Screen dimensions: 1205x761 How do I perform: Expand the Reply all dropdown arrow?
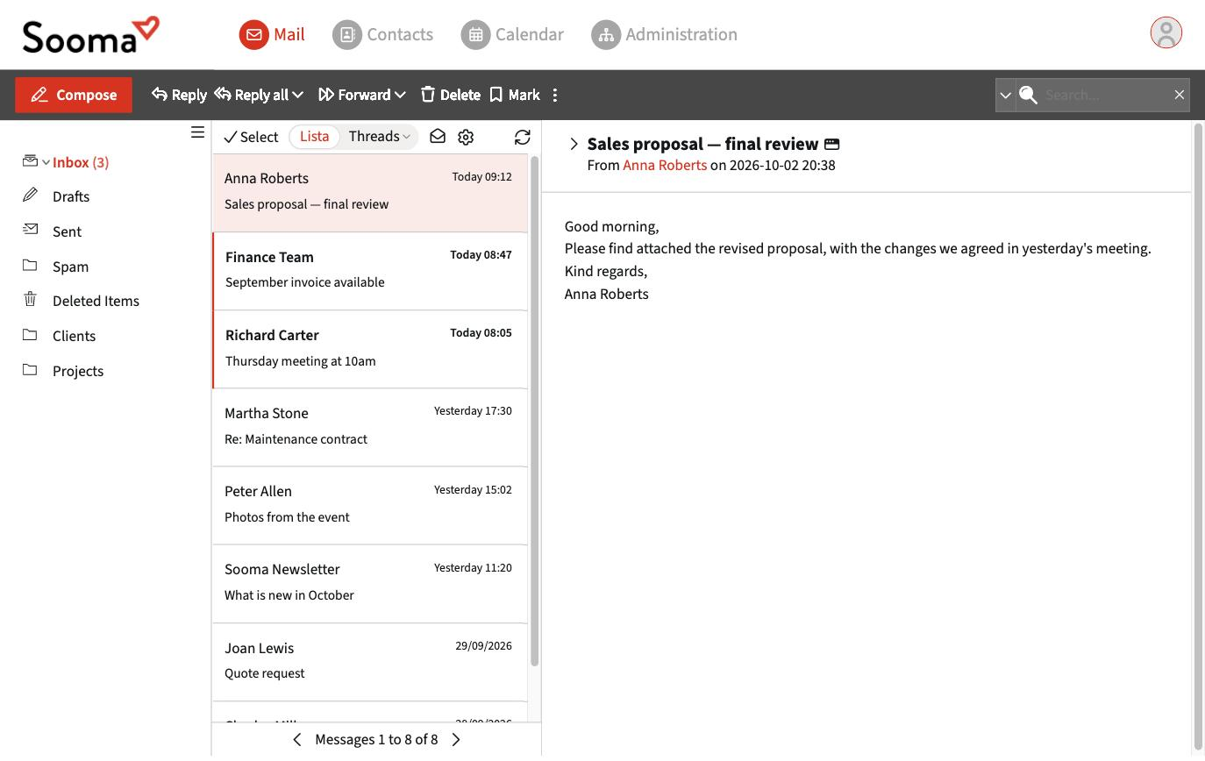pos(298,95)
